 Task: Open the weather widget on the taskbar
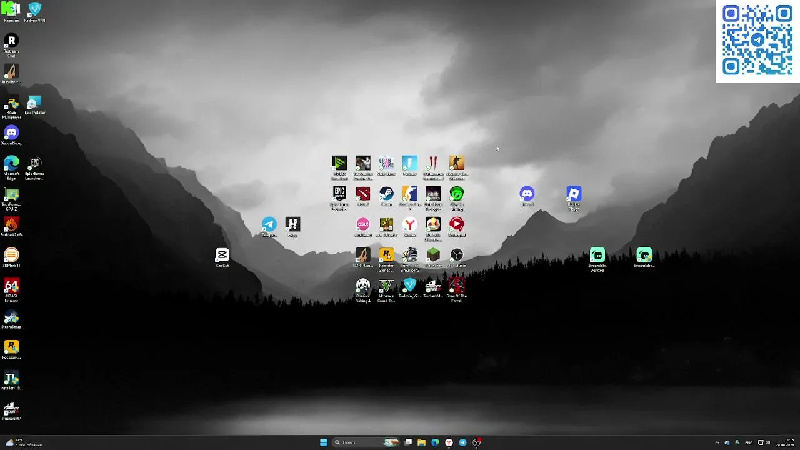click(22, 442)
